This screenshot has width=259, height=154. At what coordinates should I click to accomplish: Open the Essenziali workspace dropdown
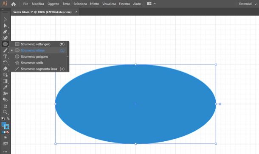pyautogui.click(x=248, y=4)
